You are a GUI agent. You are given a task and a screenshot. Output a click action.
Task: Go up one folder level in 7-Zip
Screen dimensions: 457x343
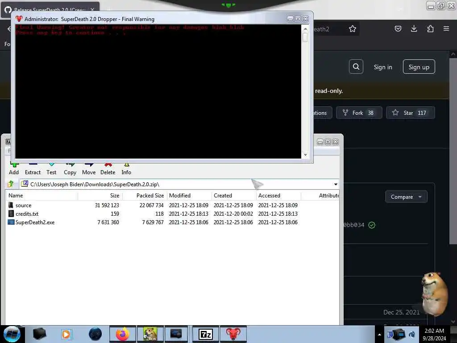point(11,184)
